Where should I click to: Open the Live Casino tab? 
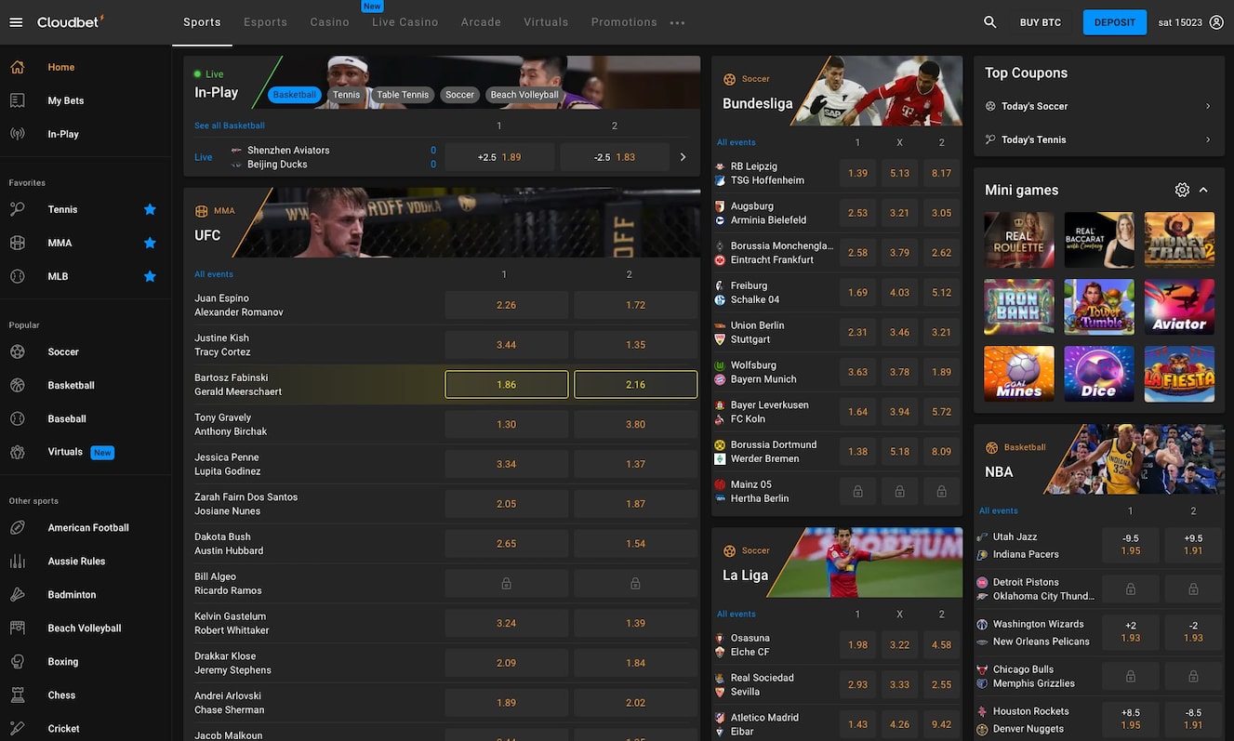(405, 22)
